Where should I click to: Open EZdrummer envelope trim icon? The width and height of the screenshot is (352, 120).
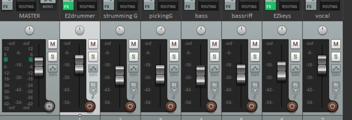coord(93,68)
